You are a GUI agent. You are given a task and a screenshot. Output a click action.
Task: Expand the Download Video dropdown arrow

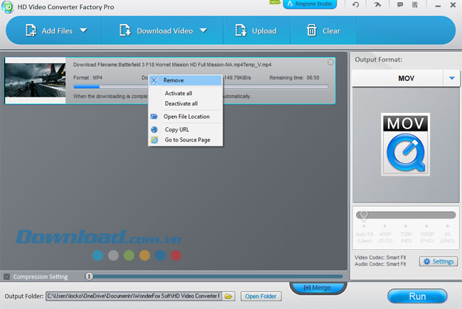point(203,31)
